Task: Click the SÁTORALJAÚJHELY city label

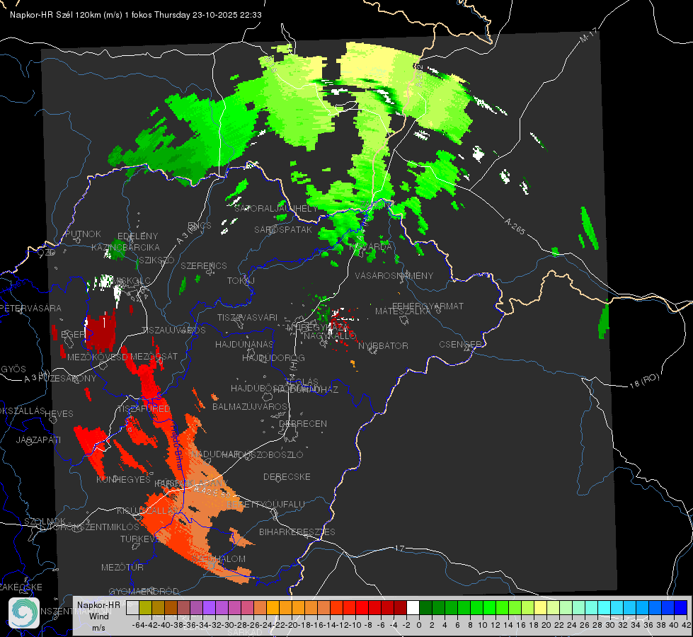Action: [x=276, y=208]
